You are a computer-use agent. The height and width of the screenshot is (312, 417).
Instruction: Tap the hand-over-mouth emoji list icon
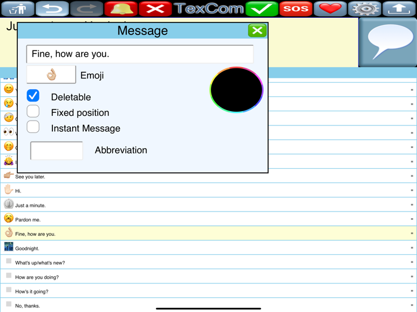(x=9, y=146)
